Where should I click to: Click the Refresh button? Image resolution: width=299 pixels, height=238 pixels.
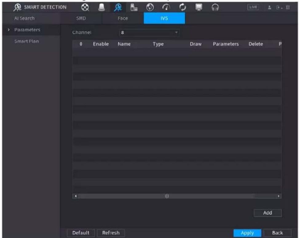coord(111,233)
